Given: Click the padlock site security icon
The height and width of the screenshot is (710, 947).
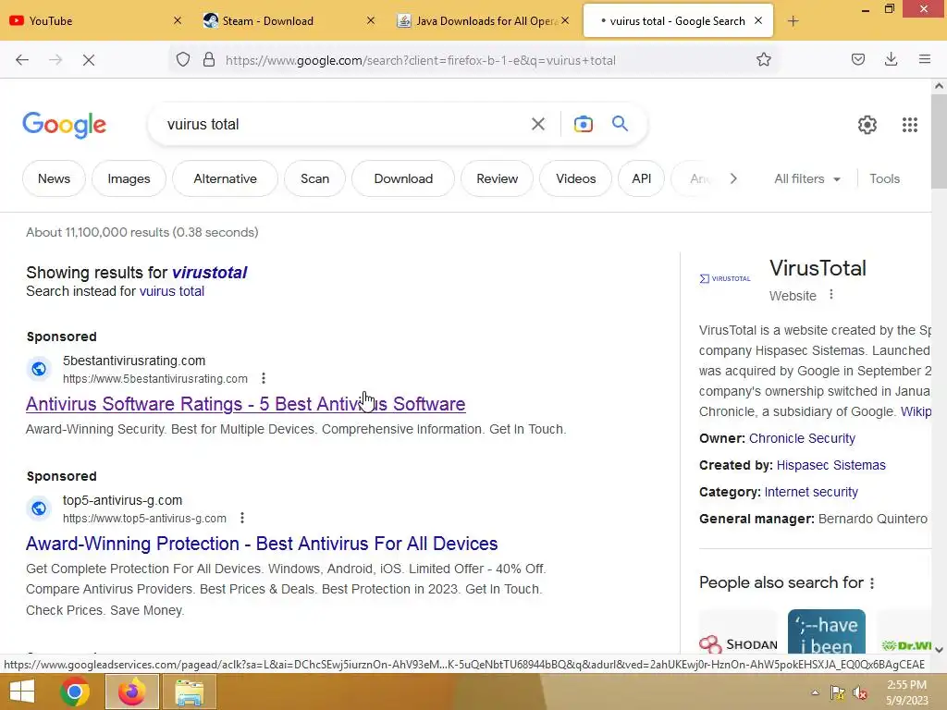Looking at the screenshot, I should click(209, 60).
